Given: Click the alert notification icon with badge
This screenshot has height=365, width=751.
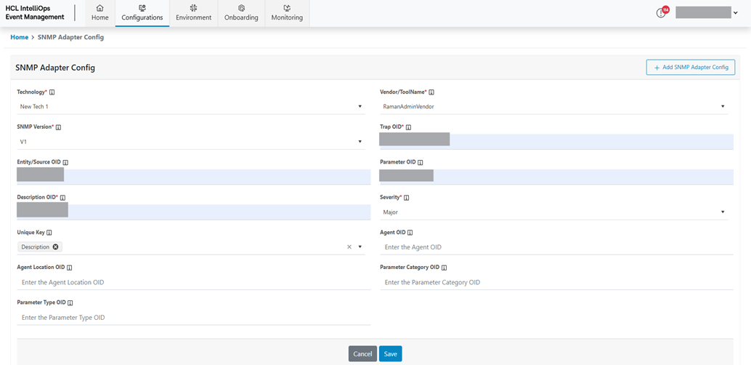Looking at the screenshot, I should [x=662, y=13].
